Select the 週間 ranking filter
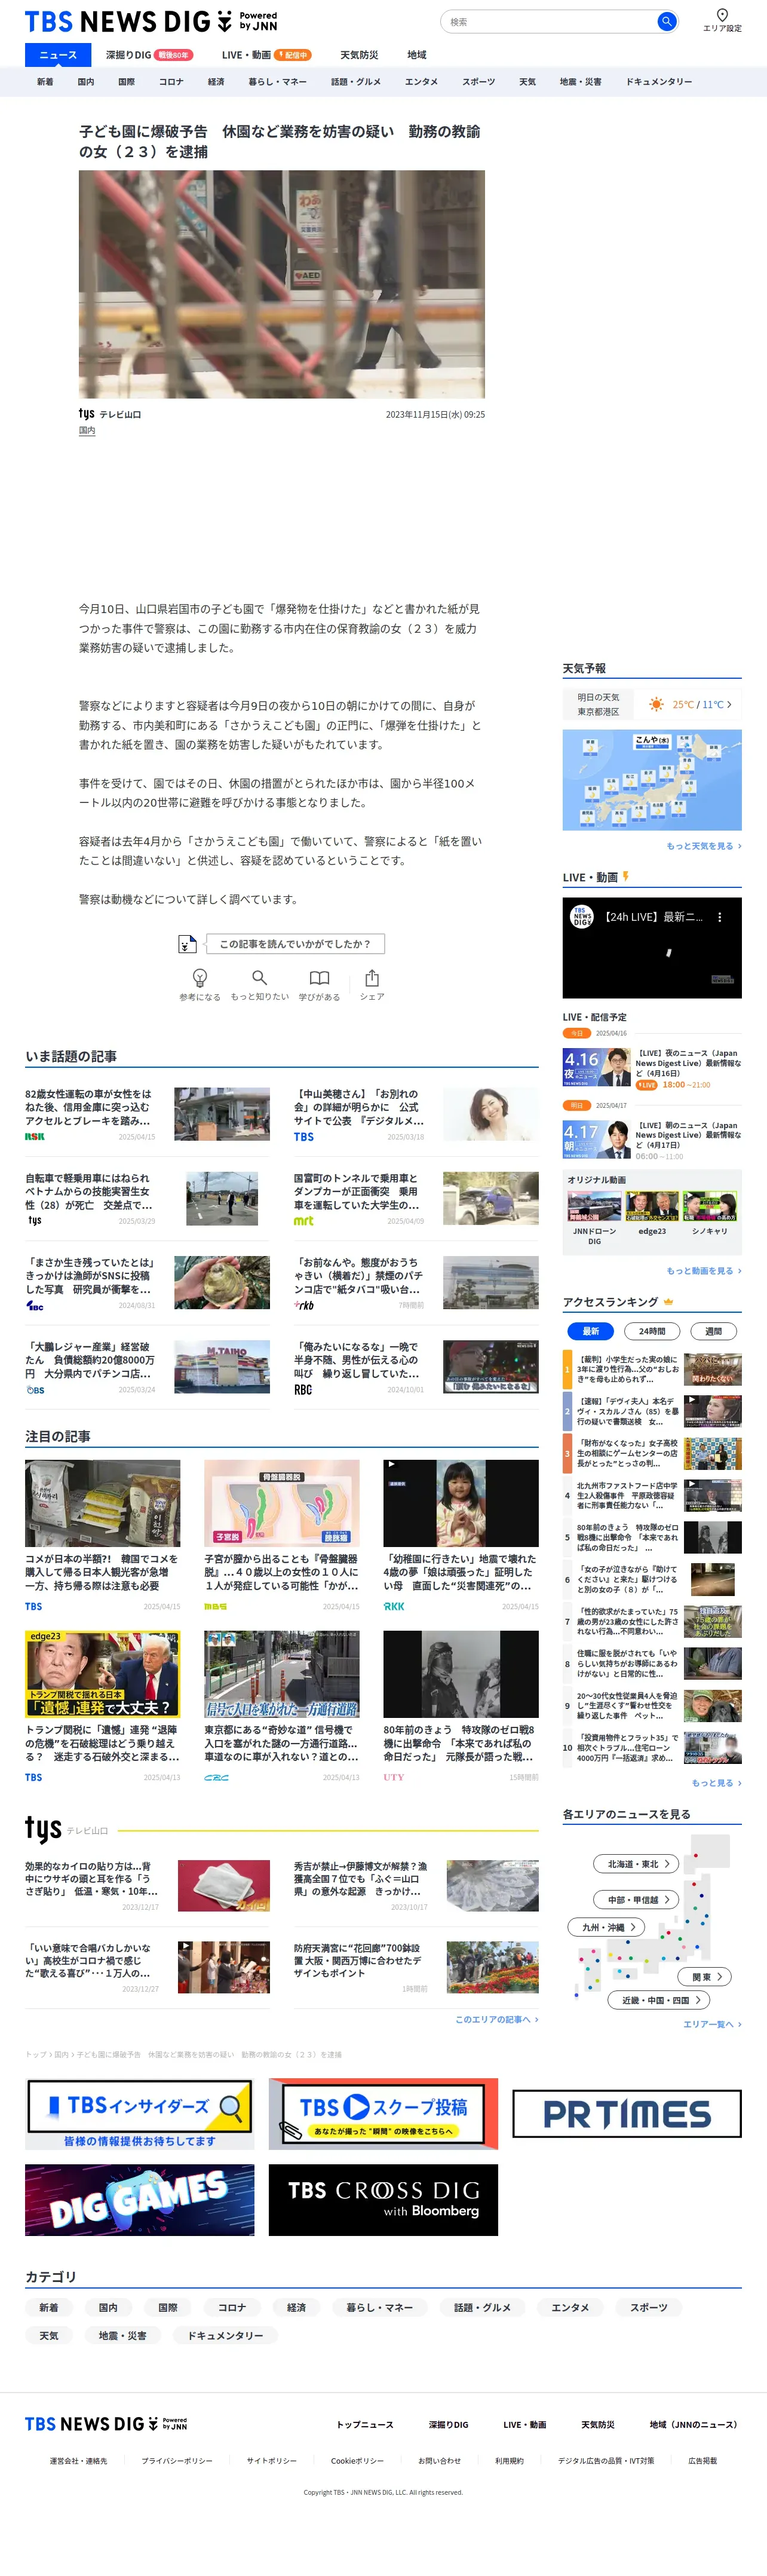 [x=714, y=1330]
